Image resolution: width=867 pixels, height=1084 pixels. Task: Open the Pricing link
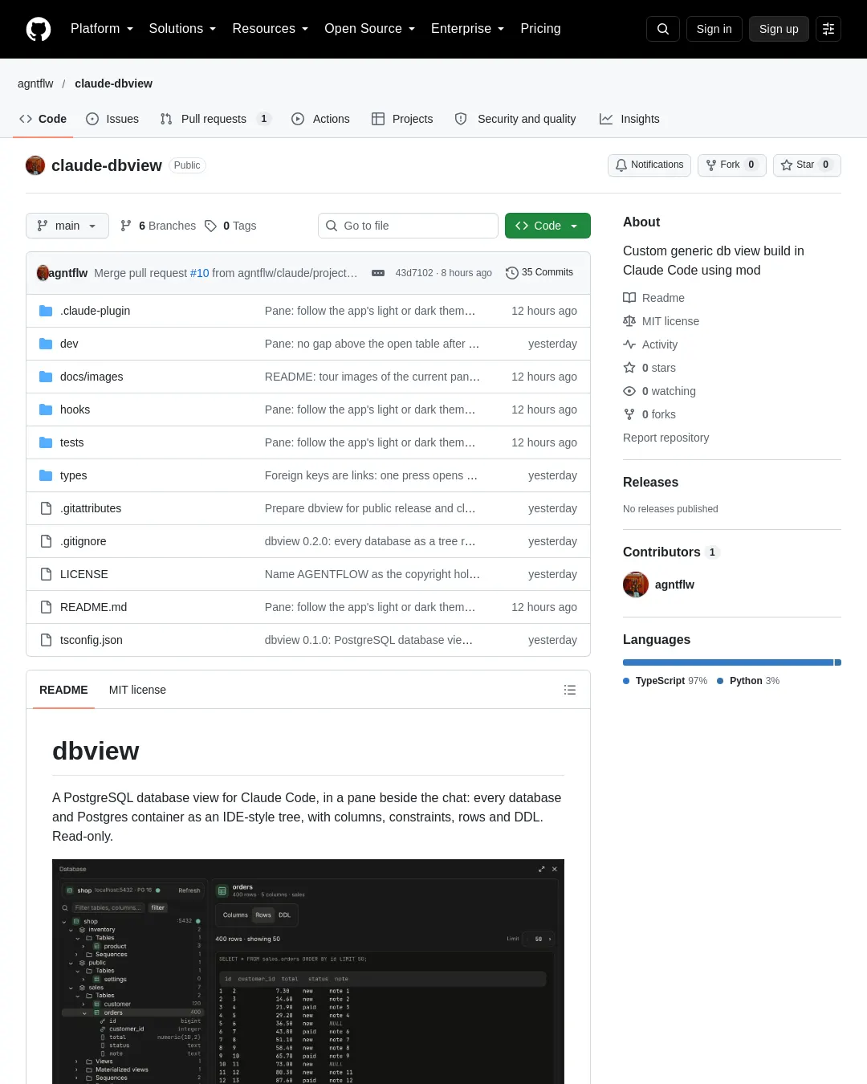pyautogui.click(x=540, y=29)
